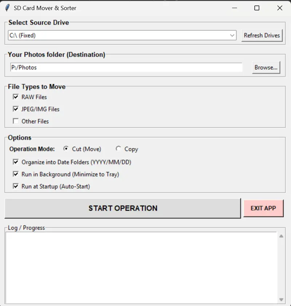Enable the Other Files checkbox
The height and width of the screenshot is (306, 291).
(16, 121)
